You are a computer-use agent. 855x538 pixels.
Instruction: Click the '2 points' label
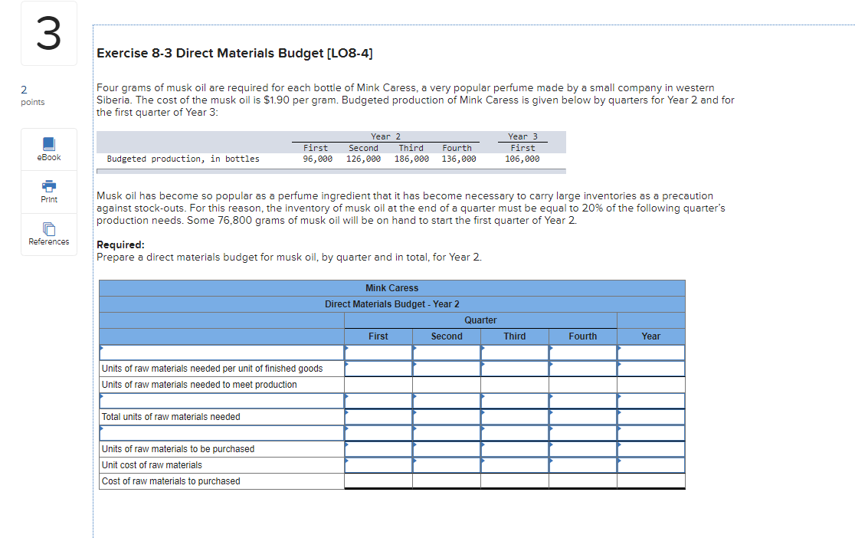coord(31,96)
